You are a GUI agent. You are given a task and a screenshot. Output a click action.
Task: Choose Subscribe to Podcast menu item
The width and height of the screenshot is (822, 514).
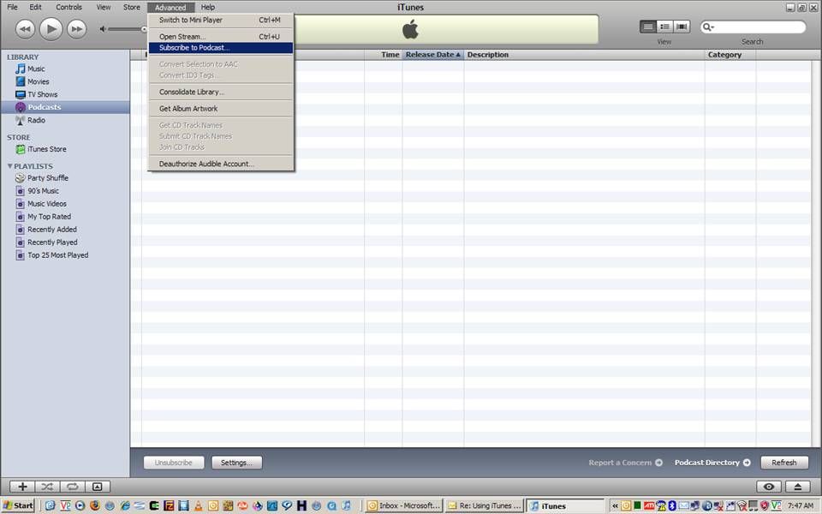221,48
